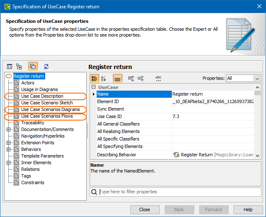Click the magnifier search icon
This screenshot has width=266, height=217.
tap(94, 192)
